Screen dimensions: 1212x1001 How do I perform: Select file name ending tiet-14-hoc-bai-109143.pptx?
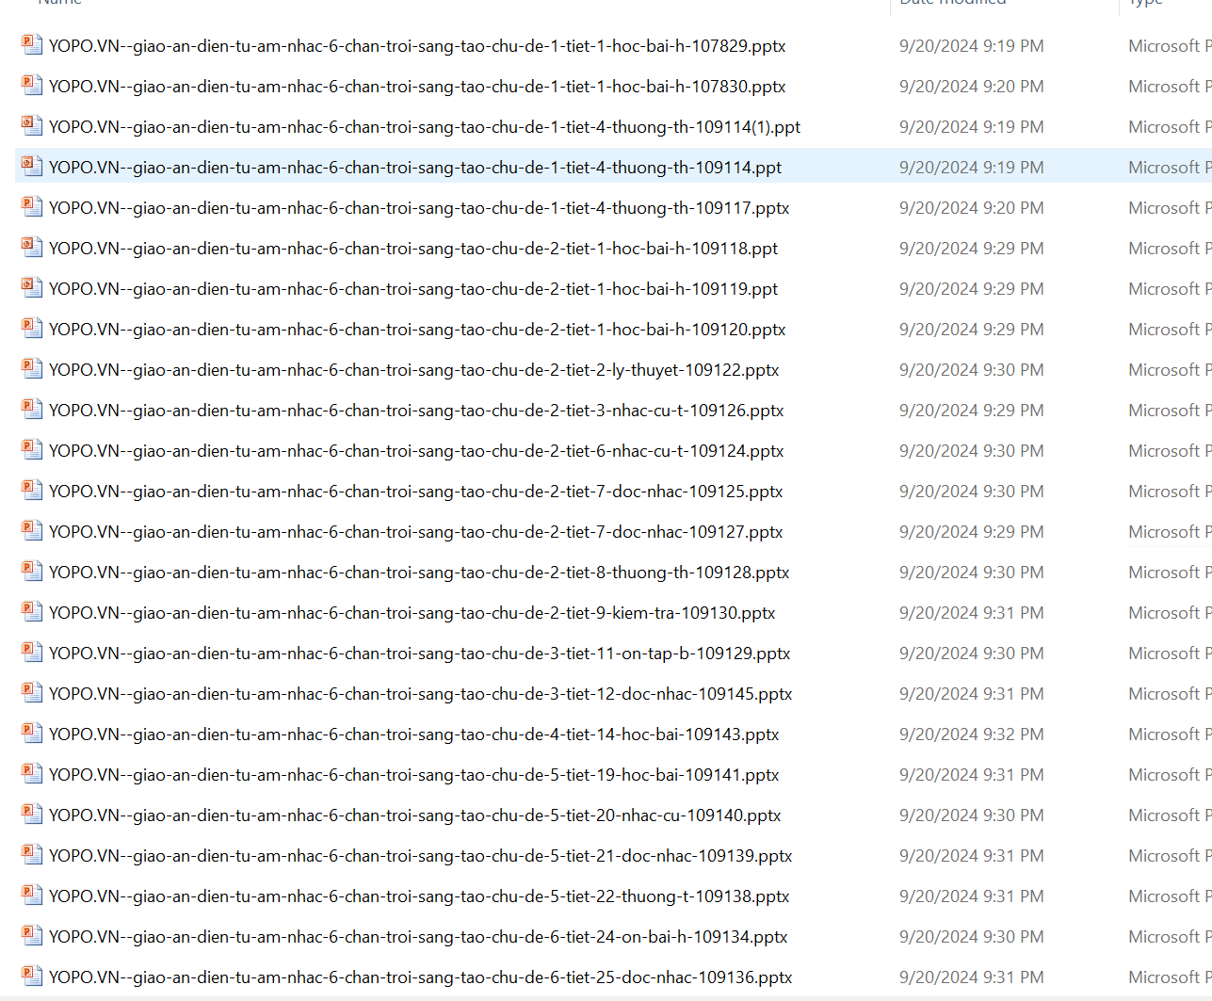(414, 735)
